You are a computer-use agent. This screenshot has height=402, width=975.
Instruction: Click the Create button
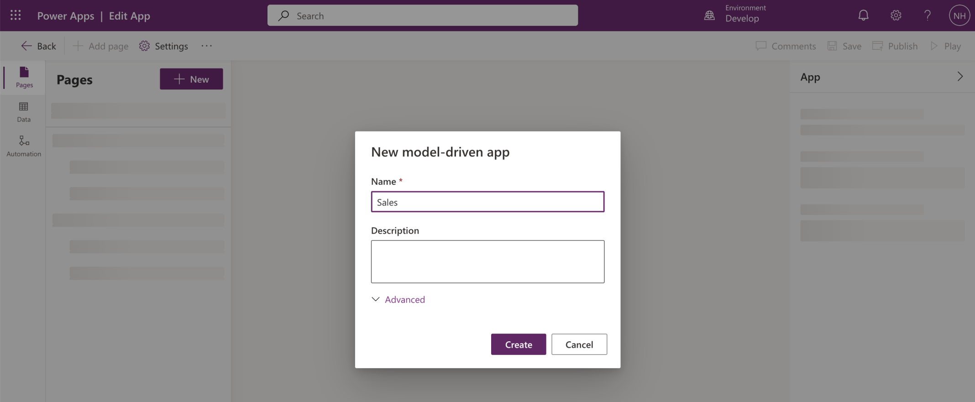(x=518, y=345)
